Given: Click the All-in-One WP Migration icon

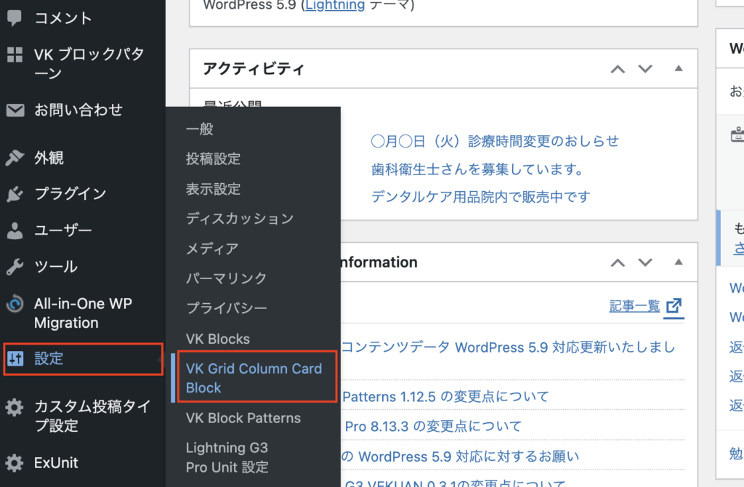Looking at the screenshot, I should [15, 304].
